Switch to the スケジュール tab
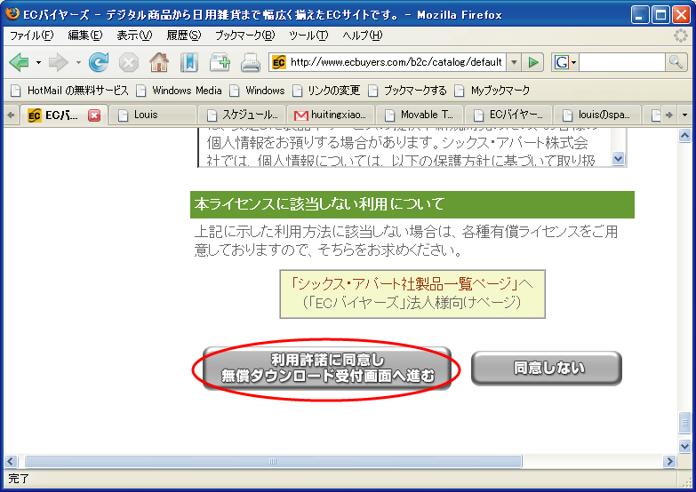Screen dimensions: 696x492 tap(243, 115)
